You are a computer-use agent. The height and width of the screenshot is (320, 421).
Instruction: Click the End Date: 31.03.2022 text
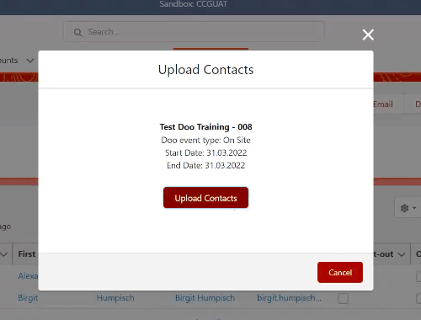click(x=205, y=165)
